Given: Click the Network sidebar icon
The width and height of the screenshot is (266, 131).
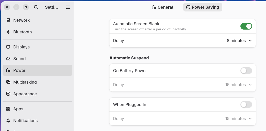Looking at the screenshot, I should (x=8, y=20).
